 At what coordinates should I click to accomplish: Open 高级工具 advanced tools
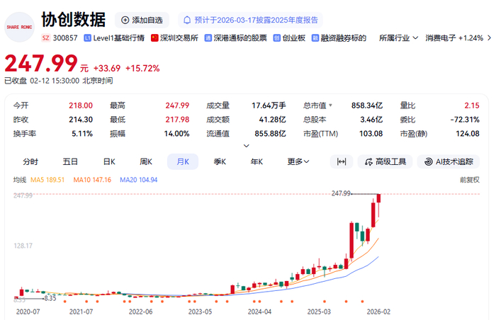(x=385, y=162)
